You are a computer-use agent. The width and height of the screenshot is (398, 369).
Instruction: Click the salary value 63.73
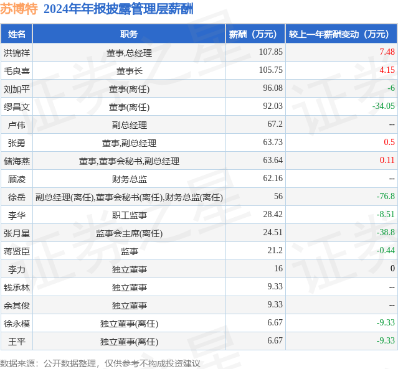click(x=273, y=142)
